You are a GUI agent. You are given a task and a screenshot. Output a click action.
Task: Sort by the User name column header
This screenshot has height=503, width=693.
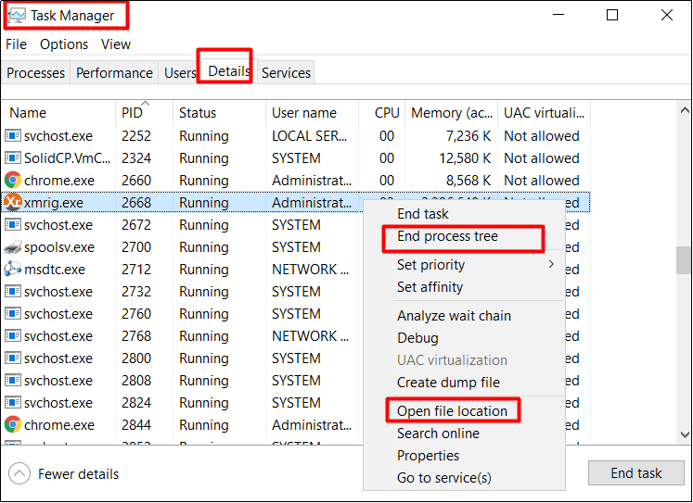coord(312,112)
